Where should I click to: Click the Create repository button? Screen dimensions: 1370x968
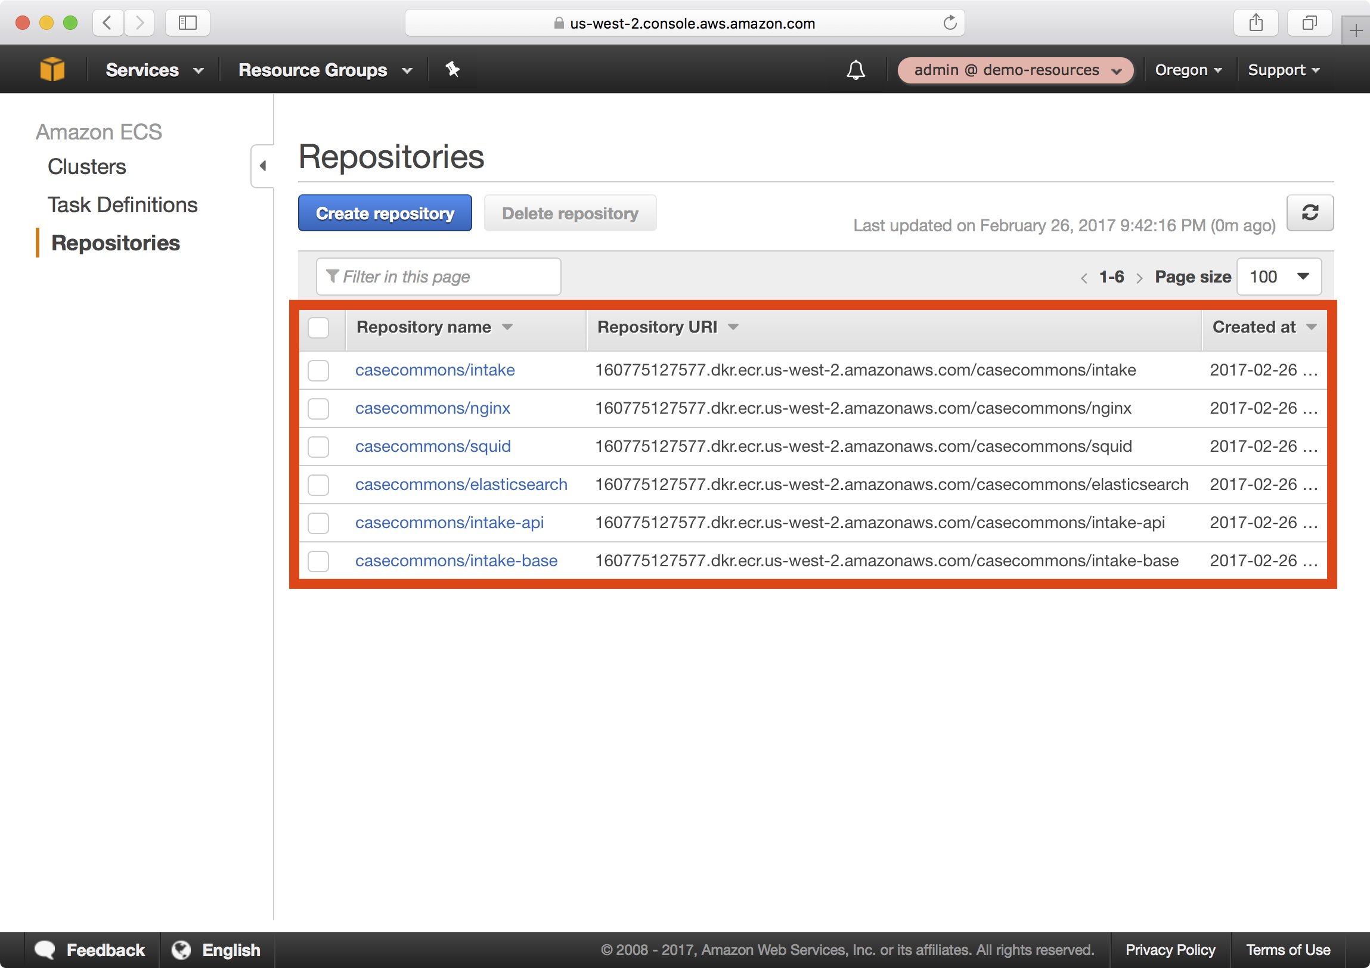pos(385,213)
